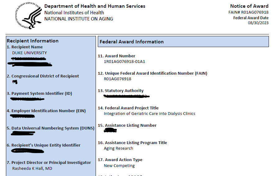The width and height of the screenshot is (272, 176).
Task: Select 'DUKE UNIVERSITY' recipient name
Action: (x=29, y=53)
